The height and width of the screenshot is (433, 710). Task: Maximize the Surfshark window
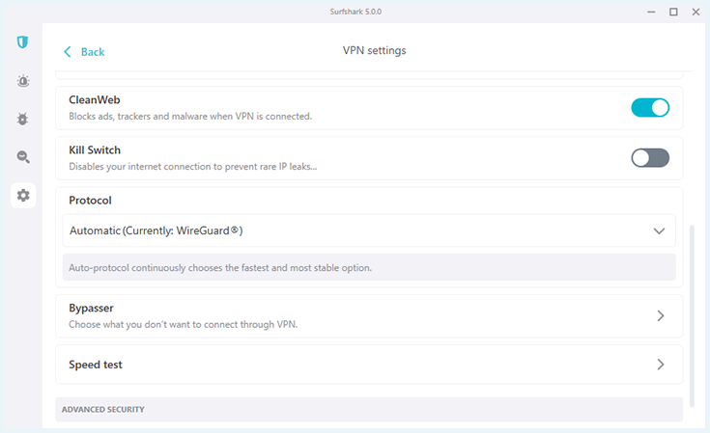[x=674, y=12]
